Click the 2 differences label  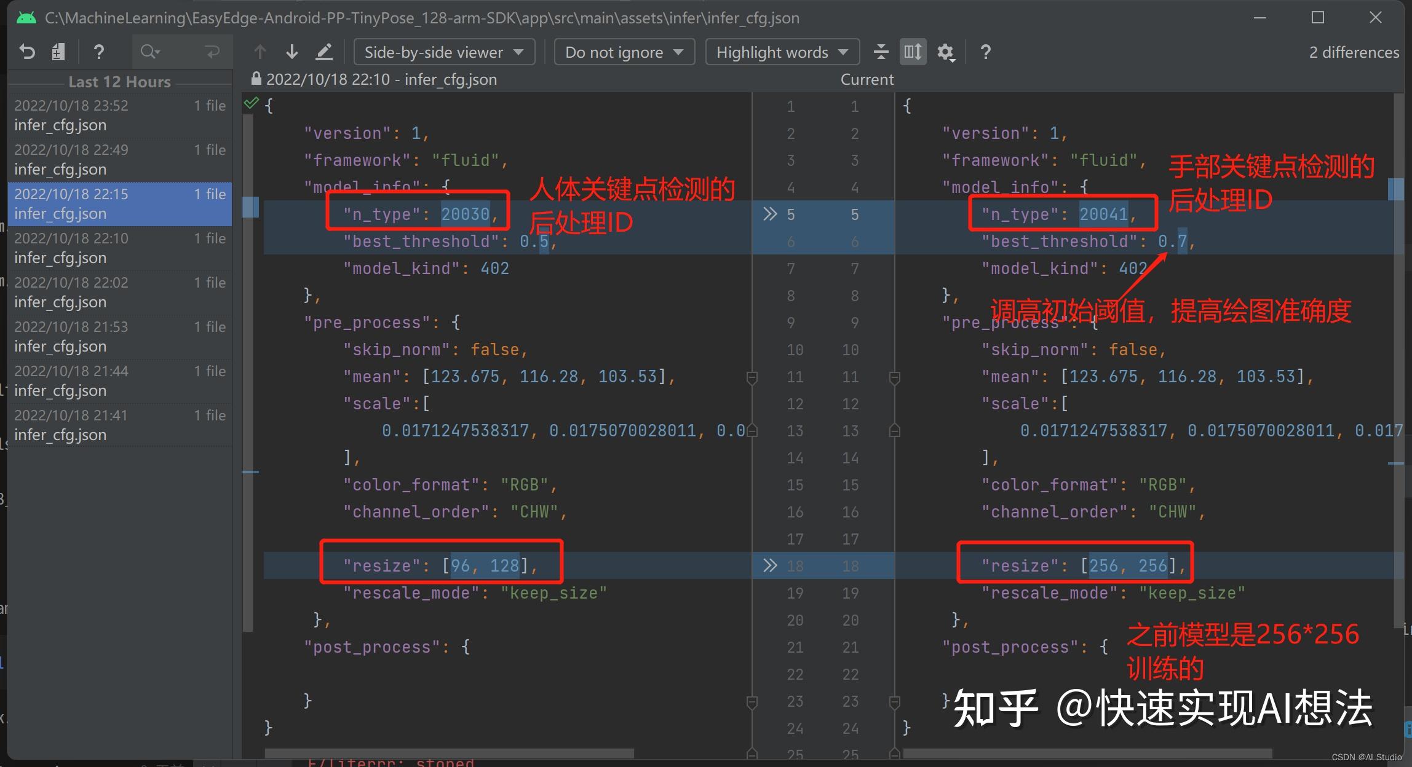pos(1354,52)
